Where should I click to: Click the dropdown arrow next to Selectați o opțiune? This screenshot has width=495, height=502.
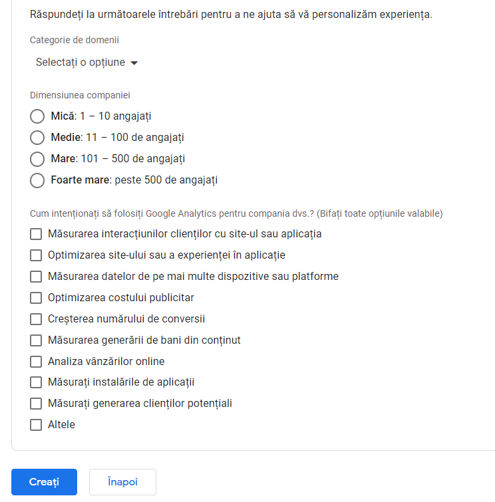pos(134,63)
